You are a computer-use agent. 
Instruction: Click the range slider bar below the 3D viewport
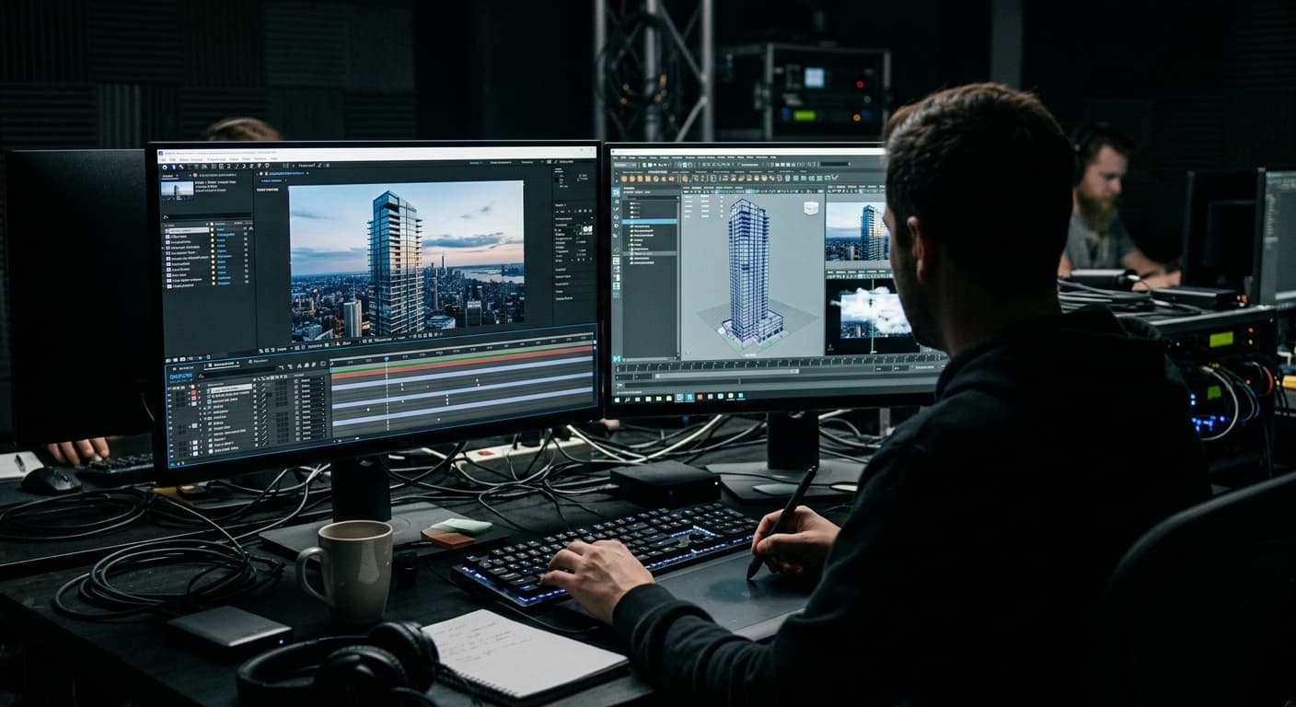727,372
